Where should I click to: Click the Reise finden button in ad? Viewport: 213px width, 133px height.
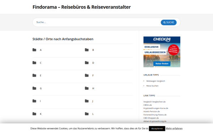click(x=162, y=63)
